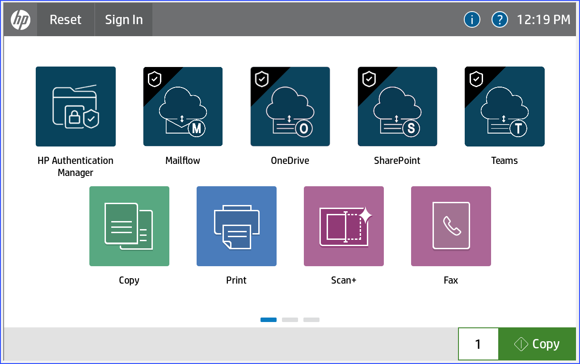
Task: Open the HP Authentication Manager app
Action: point(76,106)
